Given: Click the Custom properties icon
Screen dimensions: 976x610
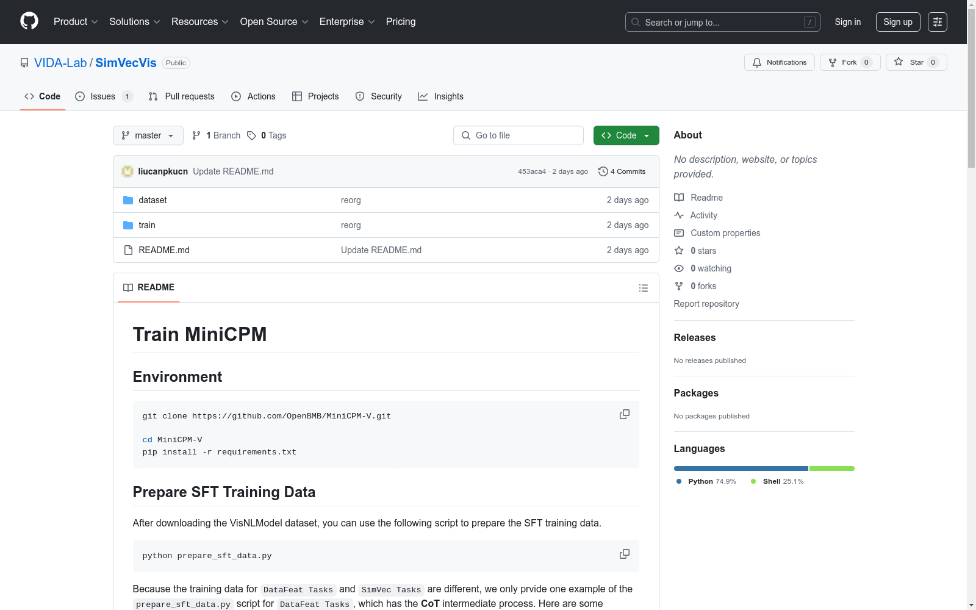Looking at the screenshot, I should (679, 233).
